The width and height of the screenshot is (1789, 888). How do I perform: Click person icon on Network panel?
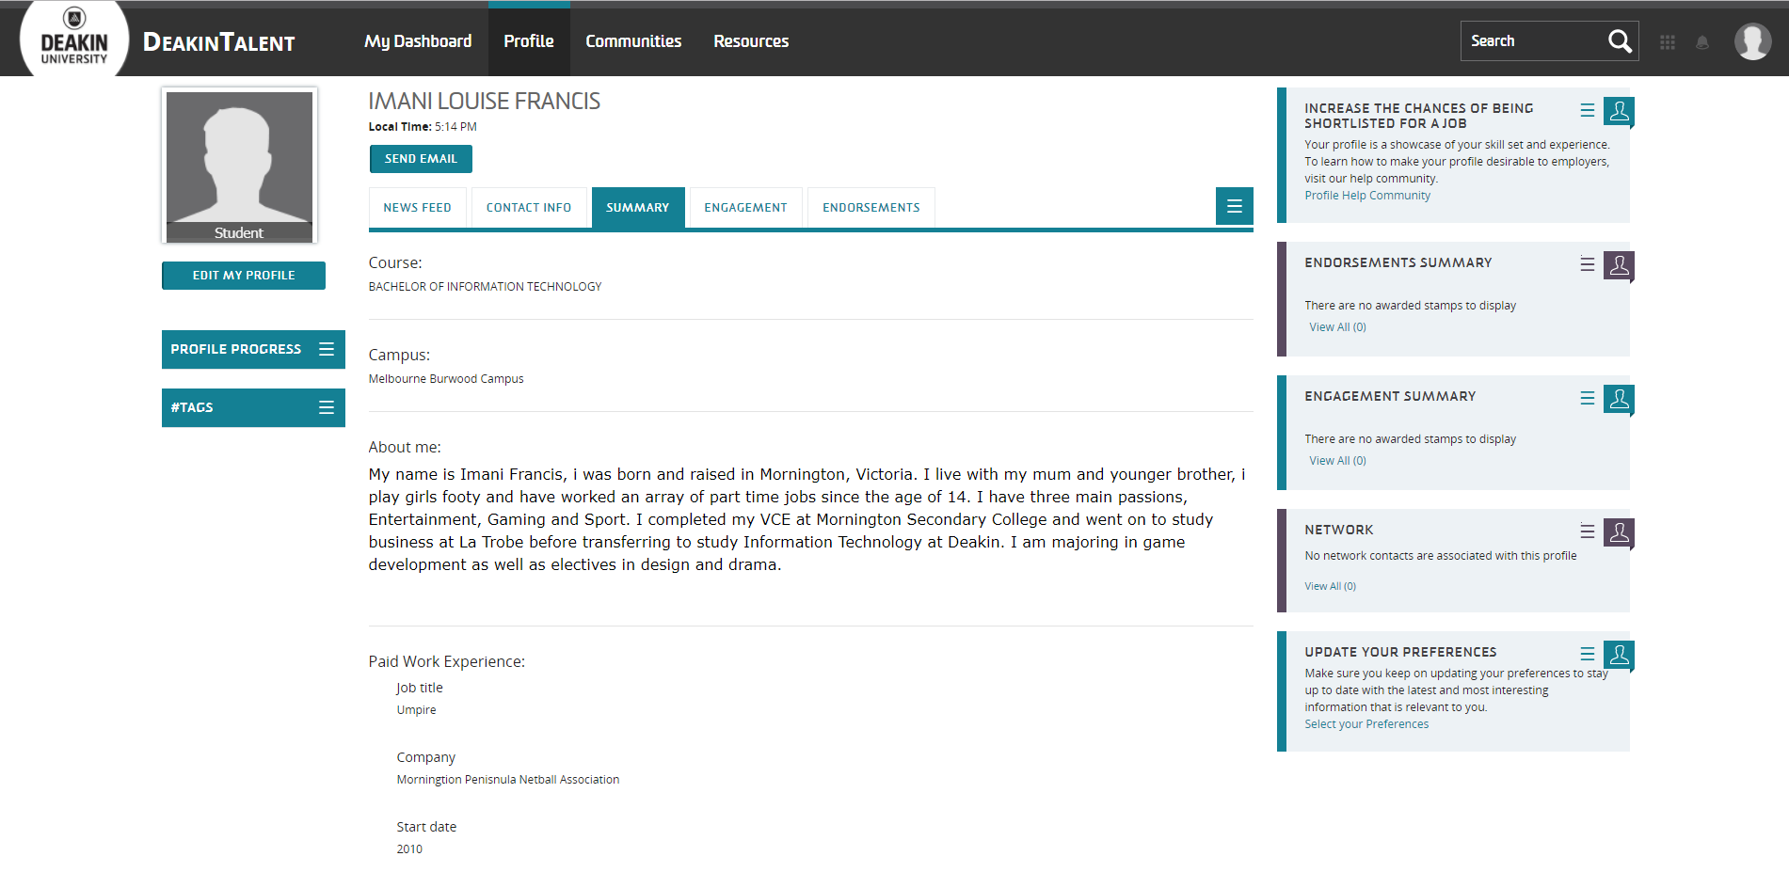[1619, 532]
